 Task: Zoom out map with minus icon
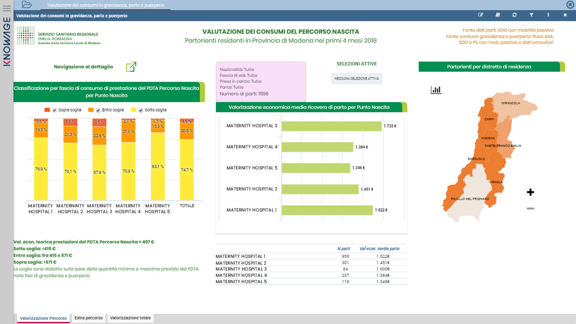point(530,208)
